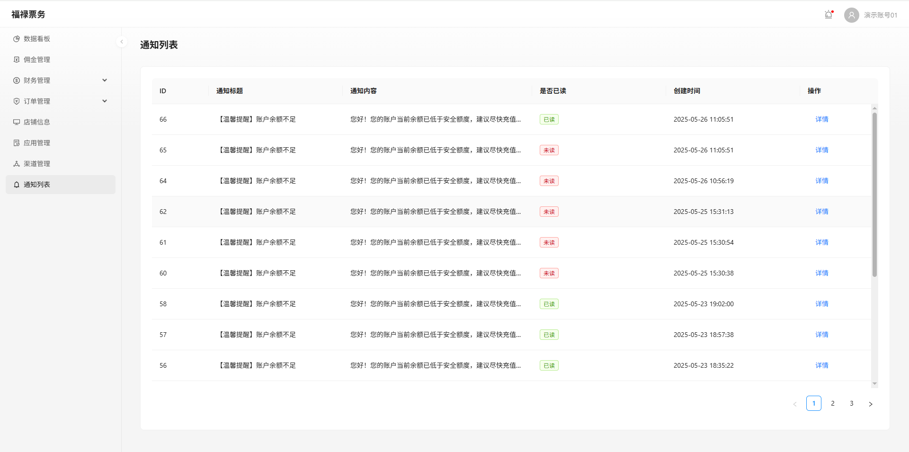
Task: Click the 渠道管理 sidebar icon
Action: 17,164
